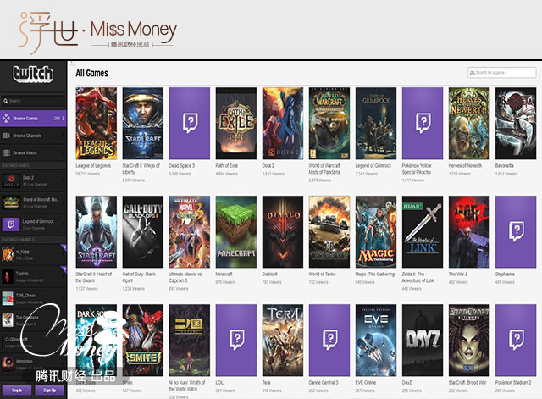Open Call of Duty Black Ops II cover
542x399 pixels.
143,231
